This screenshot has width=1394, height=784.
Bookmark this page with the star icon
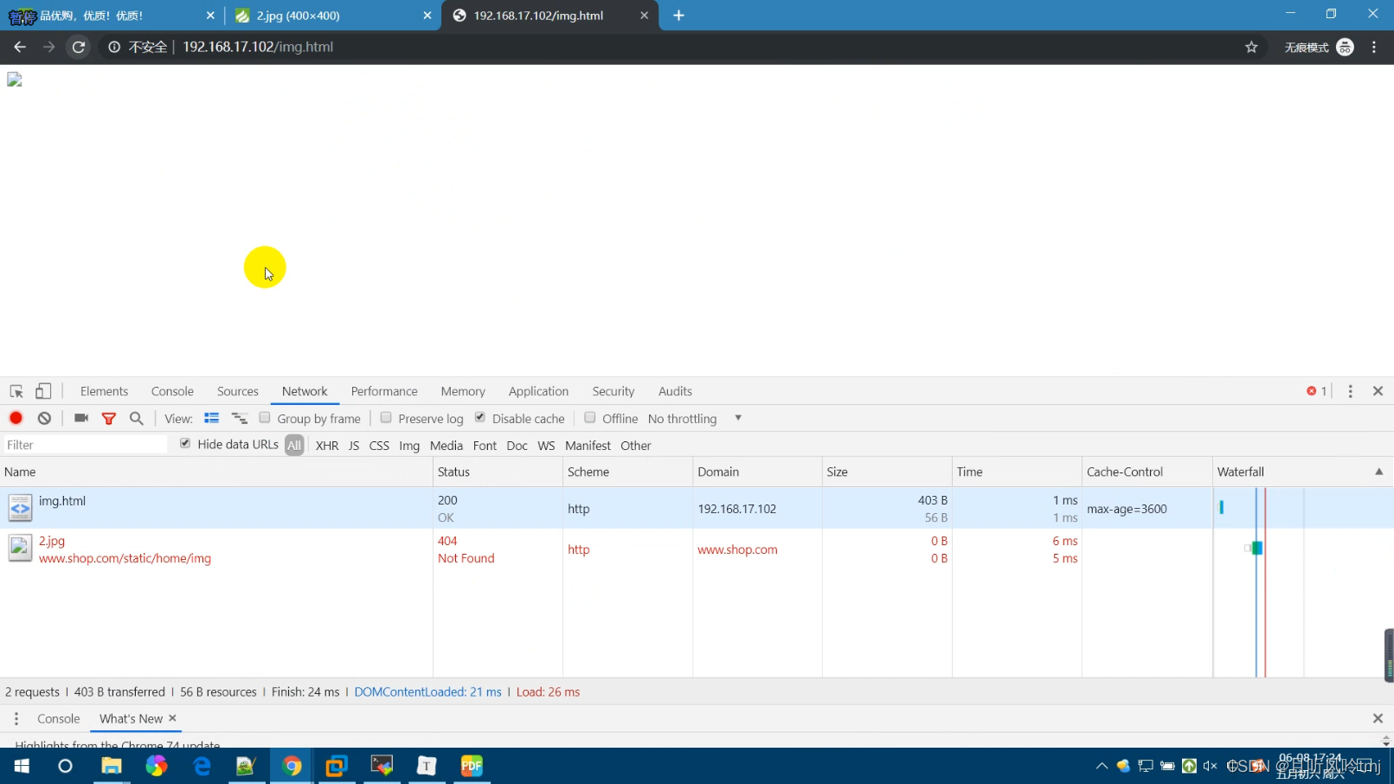[1250, 47]
